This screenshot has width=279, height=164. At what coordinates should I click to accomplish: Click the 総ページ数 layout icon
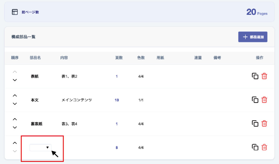15,12
